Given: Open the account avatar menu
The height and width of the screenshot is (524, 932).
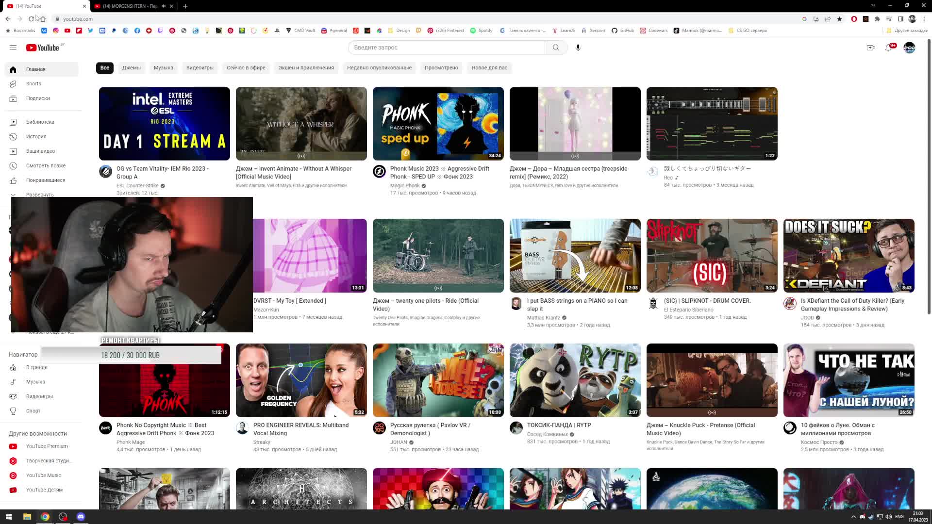Looking at the screenshot, I should click(909, 48).
